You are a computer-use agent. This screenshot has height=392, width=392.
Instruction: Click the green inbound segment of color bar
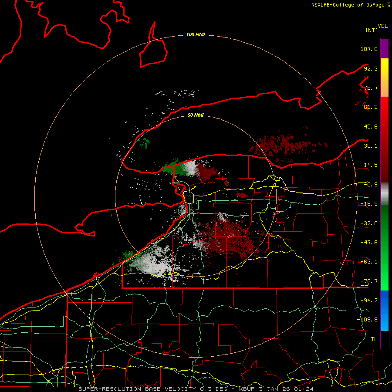[x=385, y=247]
